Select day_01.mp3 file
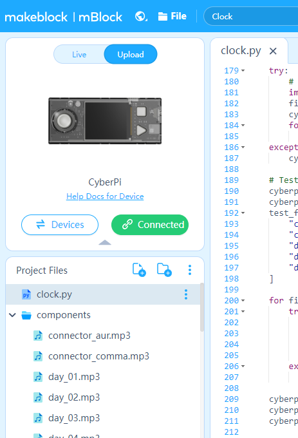 pyautogui.click(x=103, y=377)
